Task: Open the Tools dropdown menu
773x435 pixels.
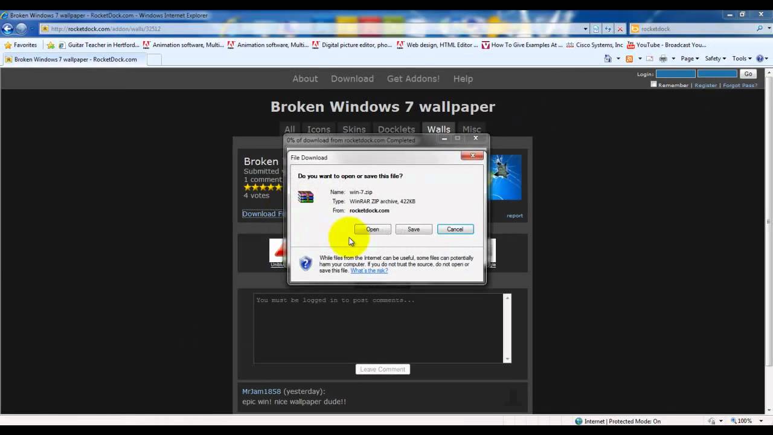Action: tap(742, 59)
